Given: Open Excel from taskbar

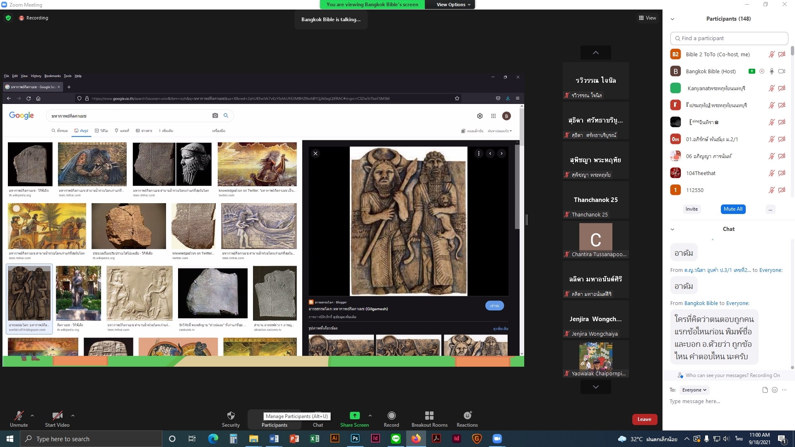Looking at the screenshot, I should [314, 439].
